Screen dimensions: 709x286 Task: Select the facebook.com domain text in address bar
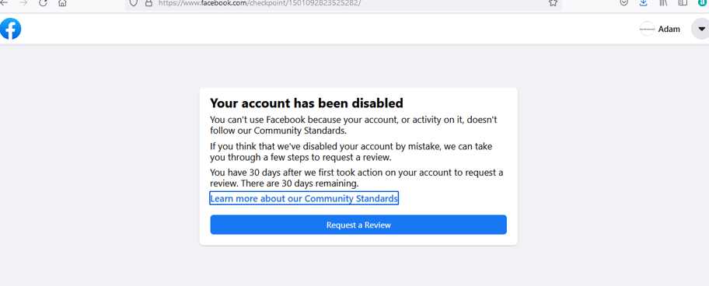pos(224,3)
